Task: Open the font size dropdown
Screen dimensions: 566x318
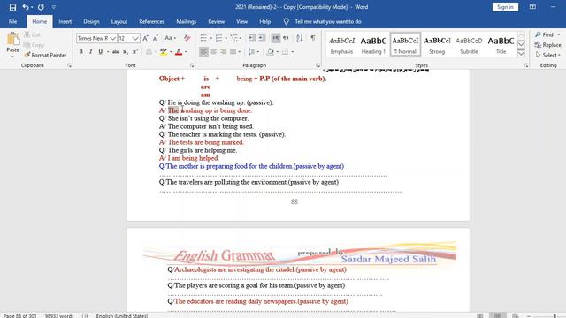Action: pos(135,38)
